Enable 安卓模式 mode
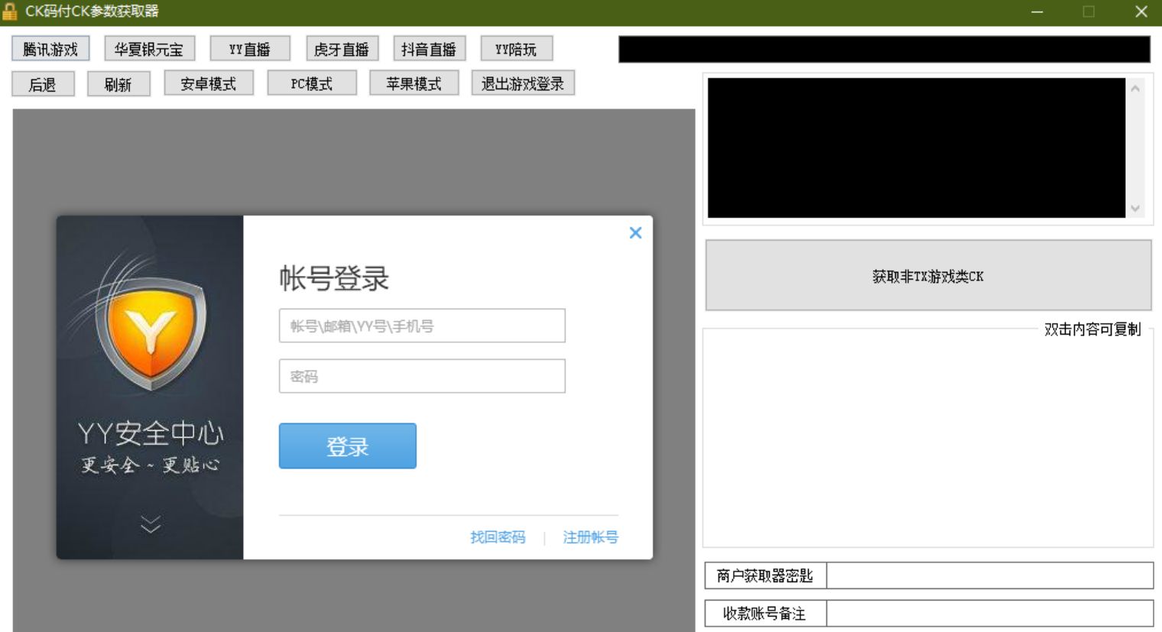This screenshot has height=632, width=1162. pos(209,83)
